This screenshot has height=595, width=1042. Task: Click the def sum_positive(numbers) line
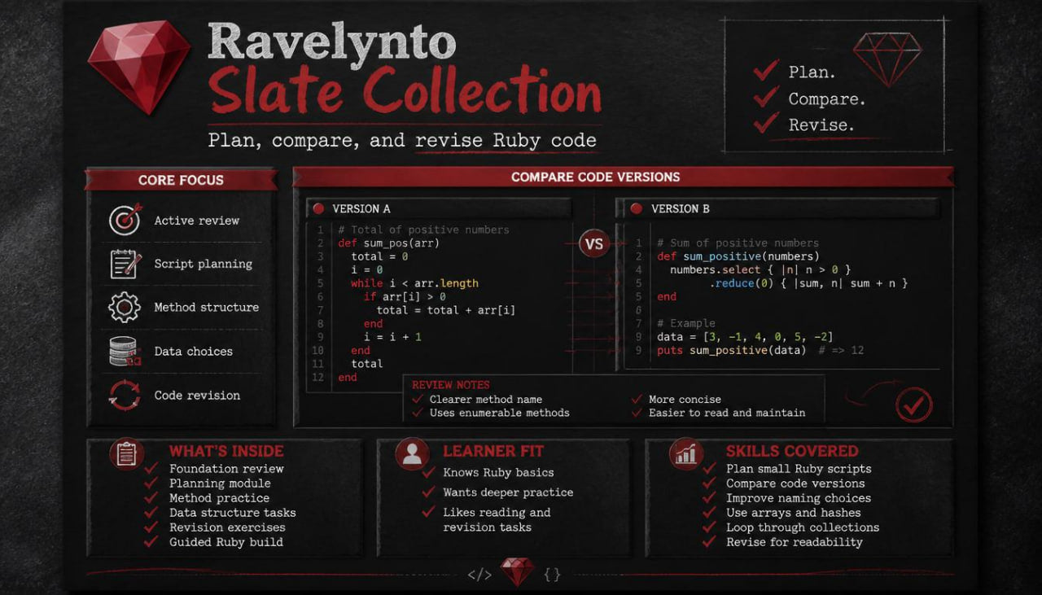pyautogui.click(x=738, y=256)
